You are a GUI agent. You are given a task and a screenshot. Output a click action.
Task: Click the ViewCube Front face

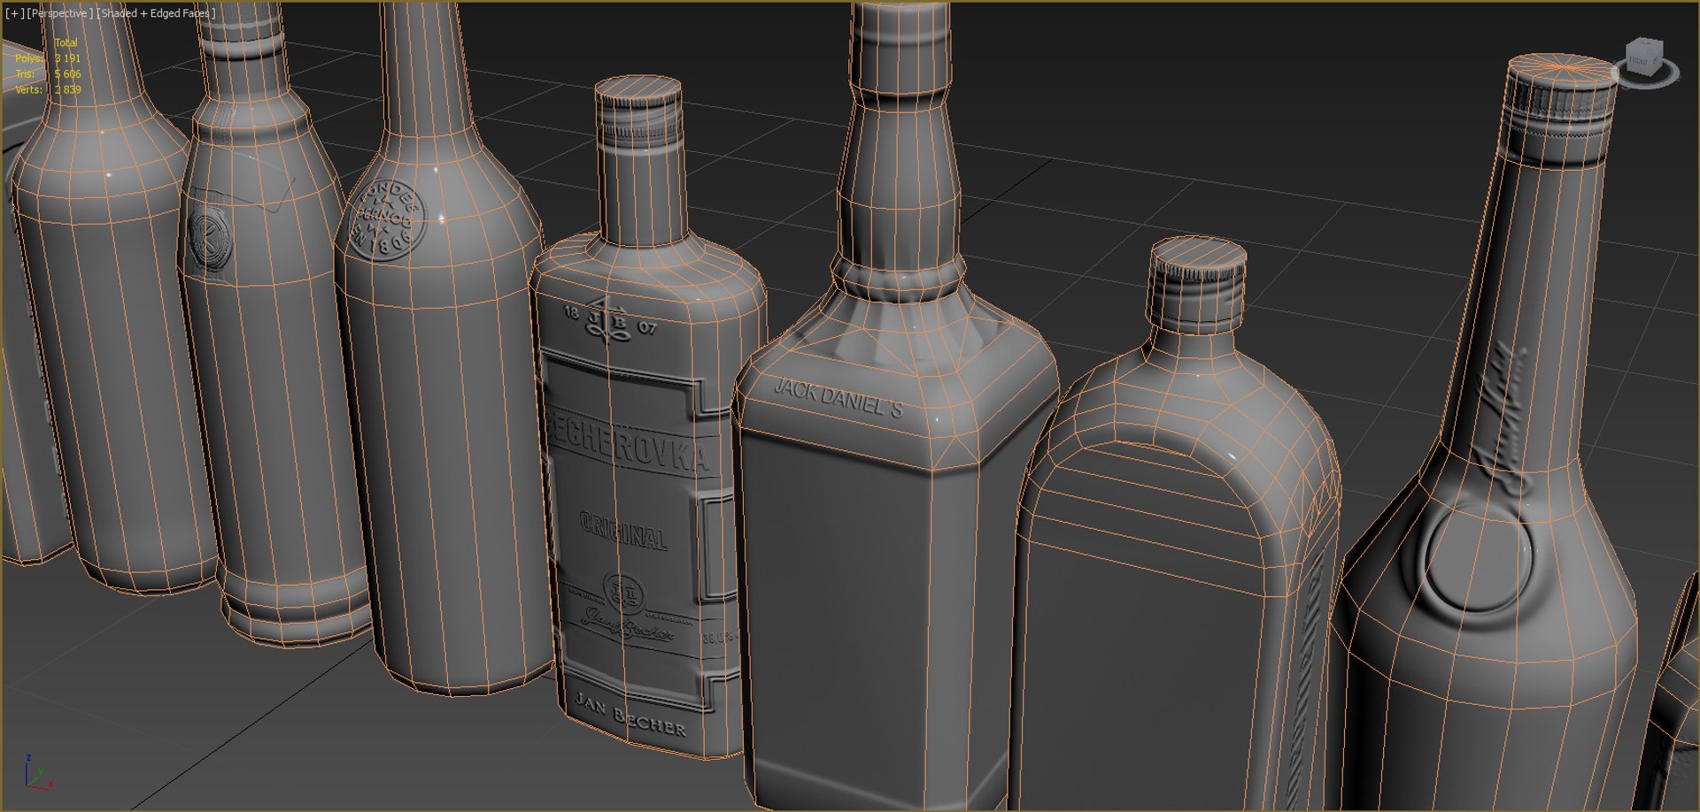tap(1640, 61)
